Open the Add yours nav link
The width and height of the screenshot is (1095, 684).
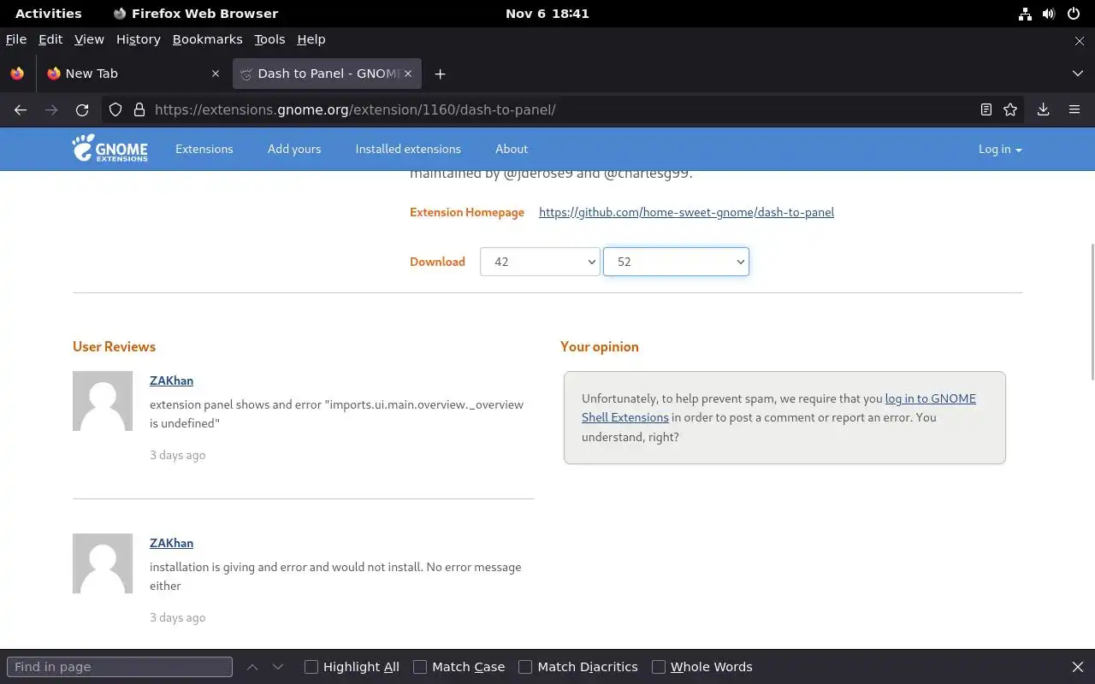tap(294, 149)
